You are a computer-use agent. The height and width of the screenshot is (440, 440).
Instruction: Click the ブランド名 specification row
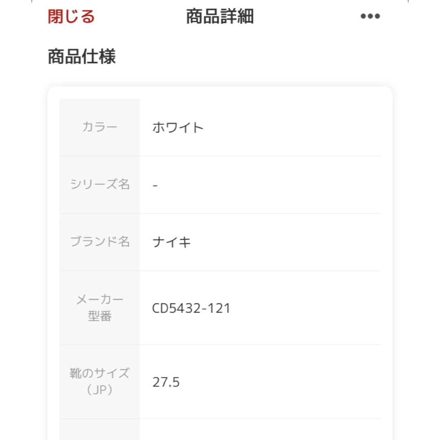pos(220,242)
